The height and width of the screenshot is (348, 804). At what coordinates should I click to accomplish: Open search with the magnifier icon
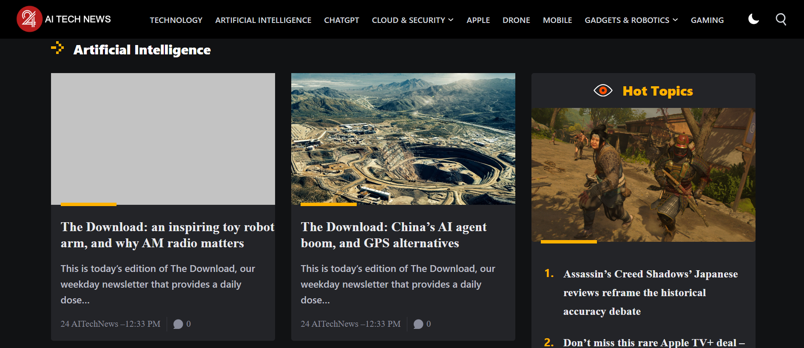[x=781, y=19]
